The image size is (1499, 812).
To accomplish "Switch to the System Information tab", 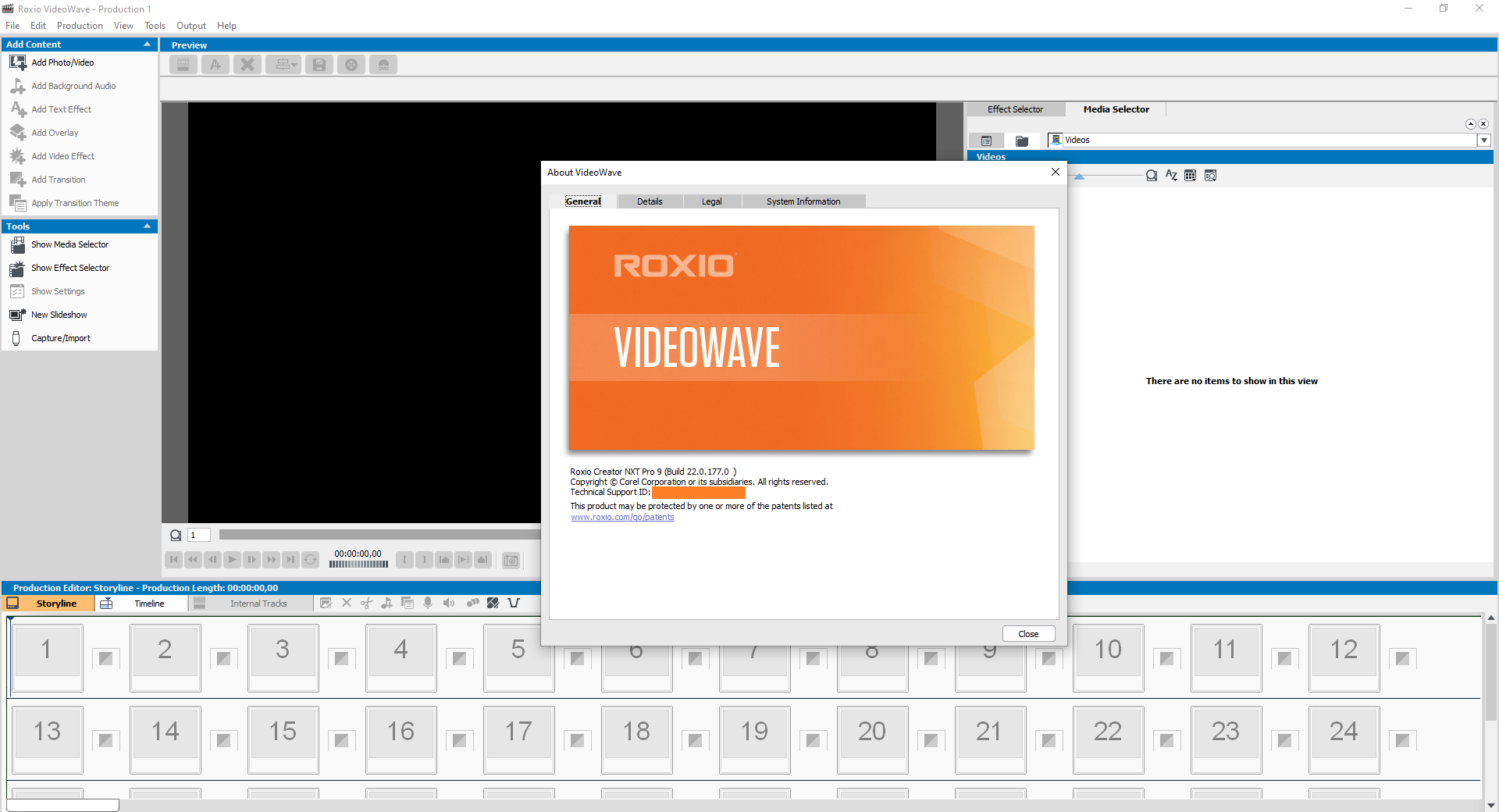I will point(803,201).
